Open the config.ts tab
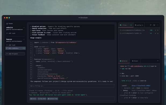This screenshot has width=166, height=105. (139, 25)
